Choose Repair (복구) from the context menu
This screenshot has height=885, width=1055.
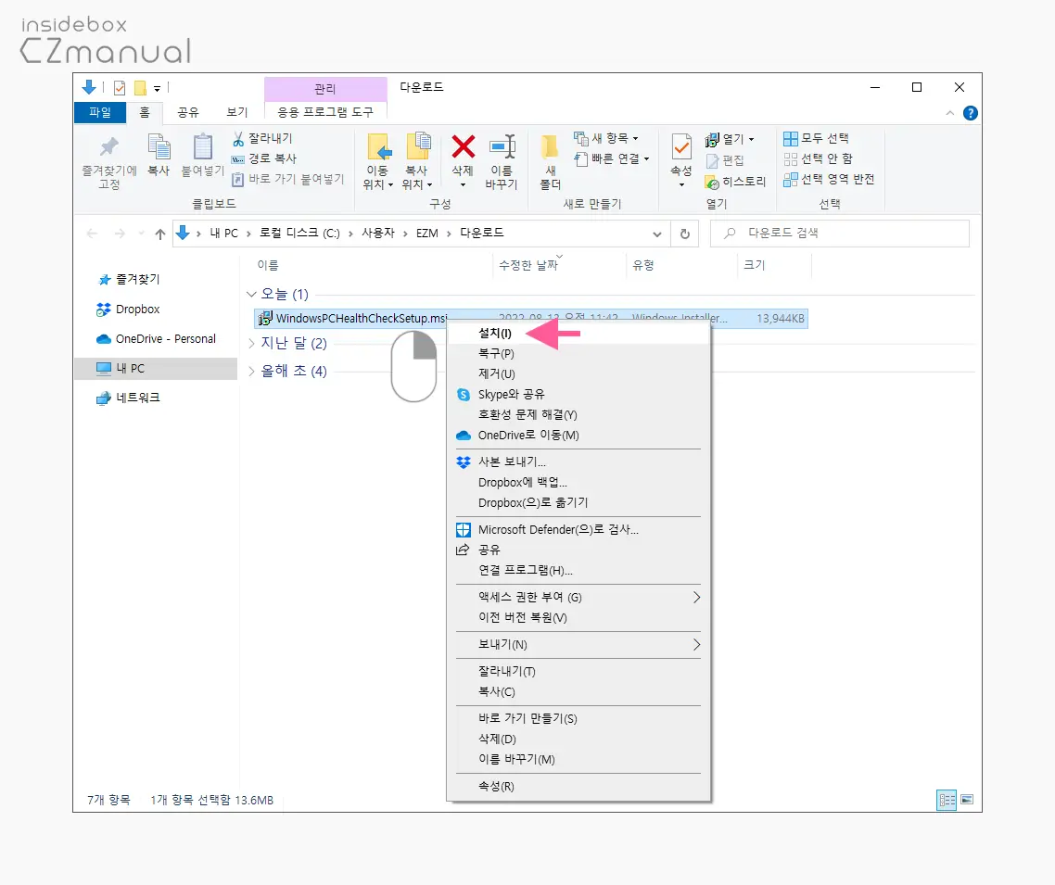click(578, 354)
